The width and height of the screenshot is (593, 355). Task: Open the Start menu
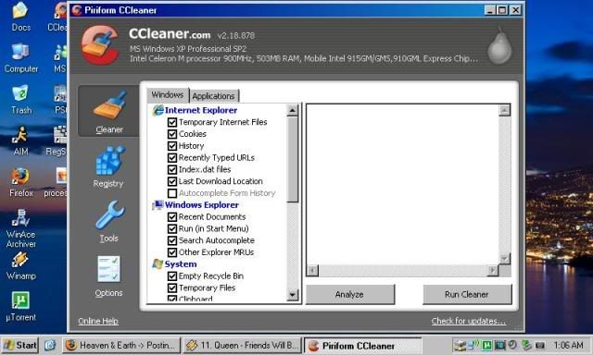20,345
